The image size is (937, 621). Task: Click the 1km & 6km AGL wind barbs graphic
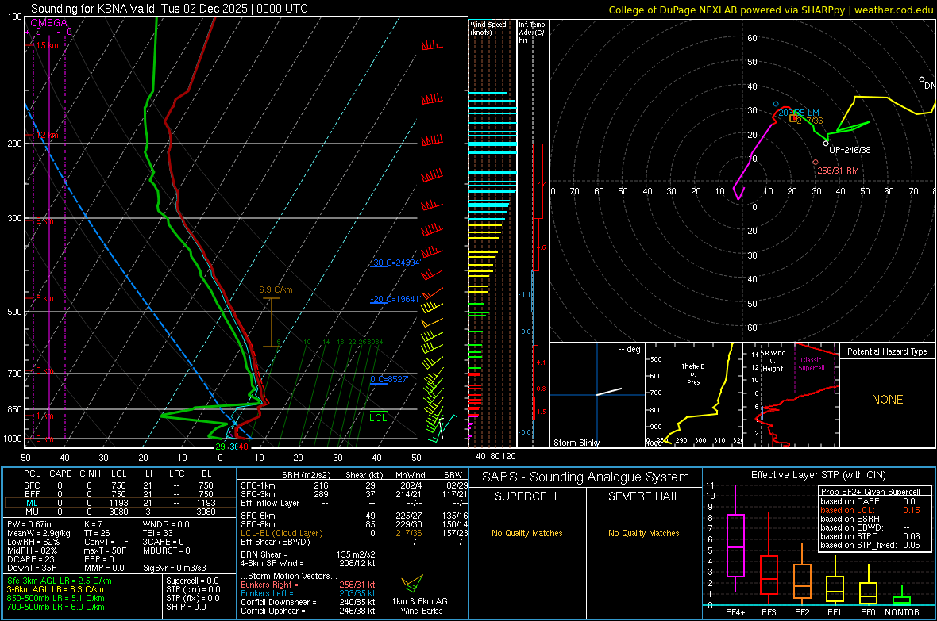412,584
